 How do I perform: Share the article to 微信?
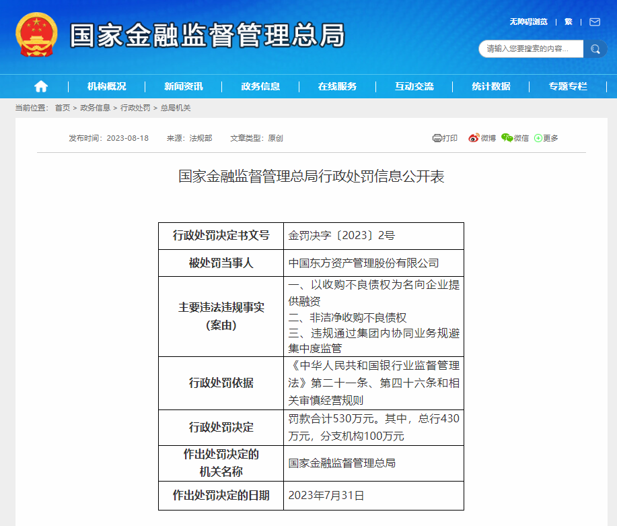click(515, 138)
